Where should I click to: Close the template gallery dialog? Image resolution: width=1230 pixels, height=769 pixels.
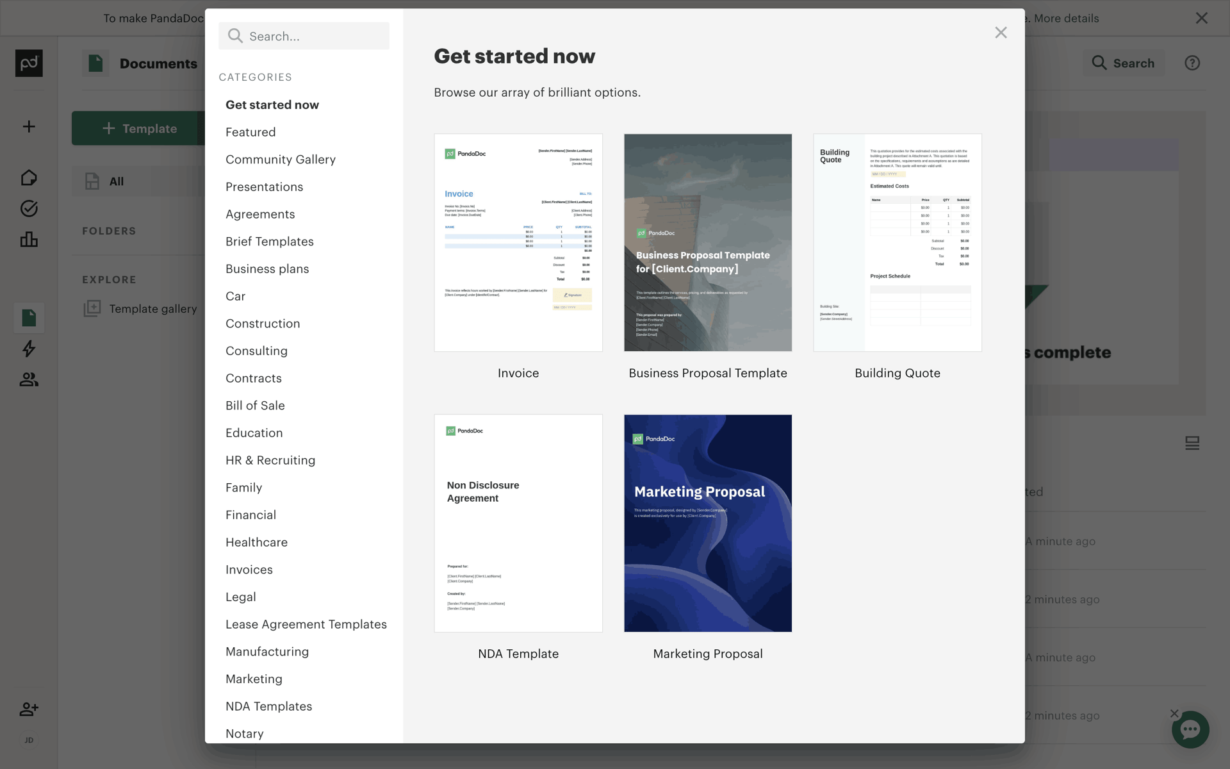click(x=1001, y=33)
